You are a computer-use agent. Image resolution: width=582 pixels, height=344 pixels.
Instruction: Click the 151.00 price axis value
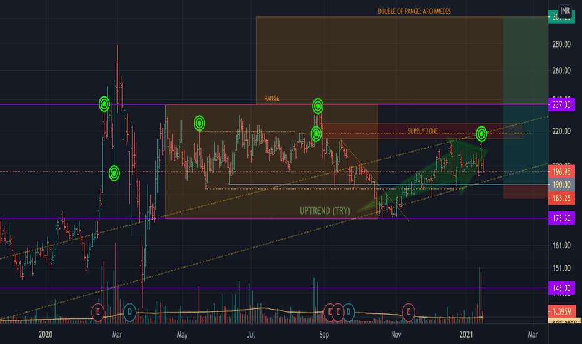pos(561,268)
